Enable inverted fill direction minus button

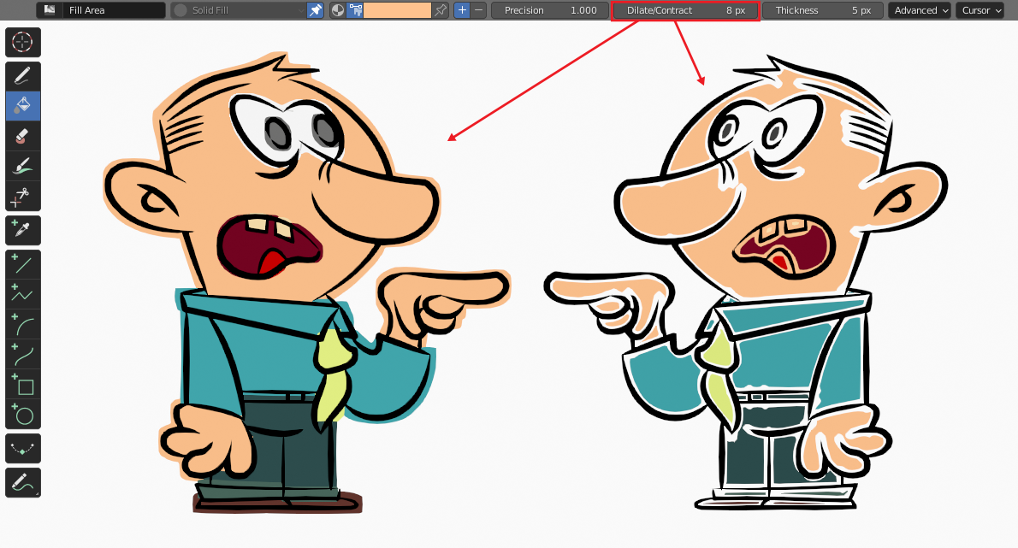click(479, 10)
